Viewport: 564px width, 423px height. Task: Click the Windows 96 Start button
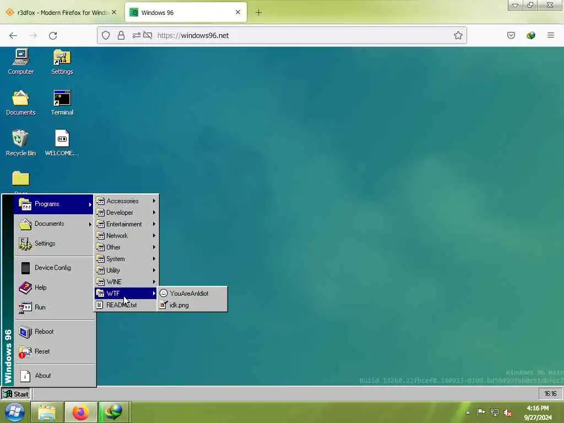16,394
